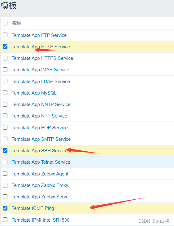Open the Template App Zabbix Server link
This screenshot has width=174, height=226.
click(41, 197)
